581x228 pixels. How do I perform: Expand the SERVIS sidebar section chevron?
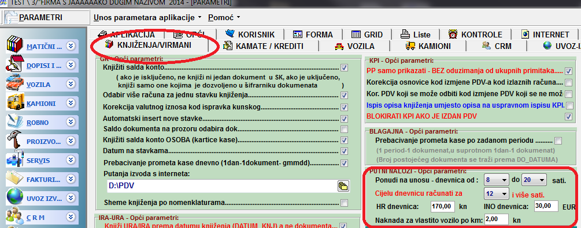[71, 160]
